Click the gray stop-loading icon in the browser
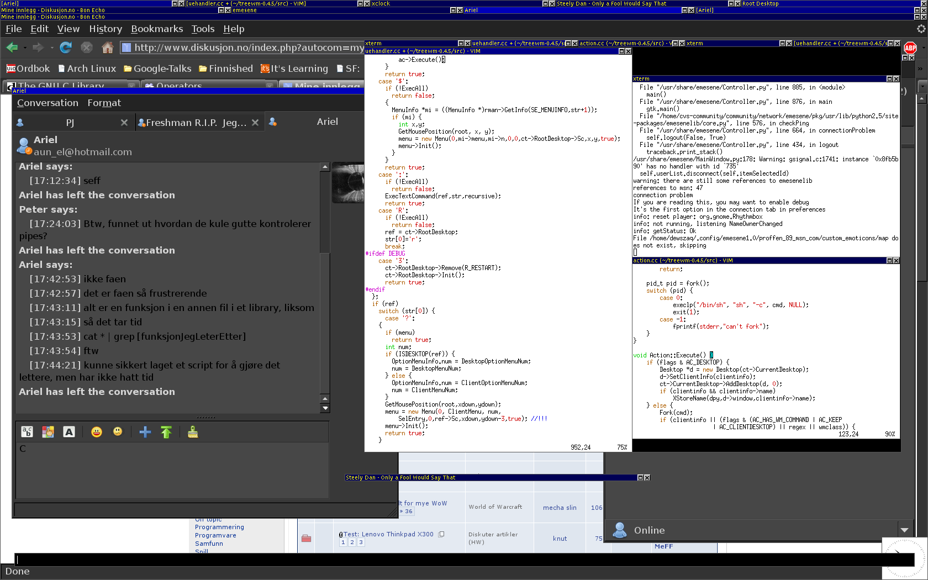The width and height of the screenshot is (928, 580). pyautogui.click(x=87, y=48)
